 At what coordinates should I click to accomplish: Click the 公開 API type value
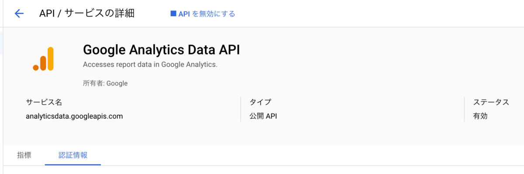(x=263, y=116)
